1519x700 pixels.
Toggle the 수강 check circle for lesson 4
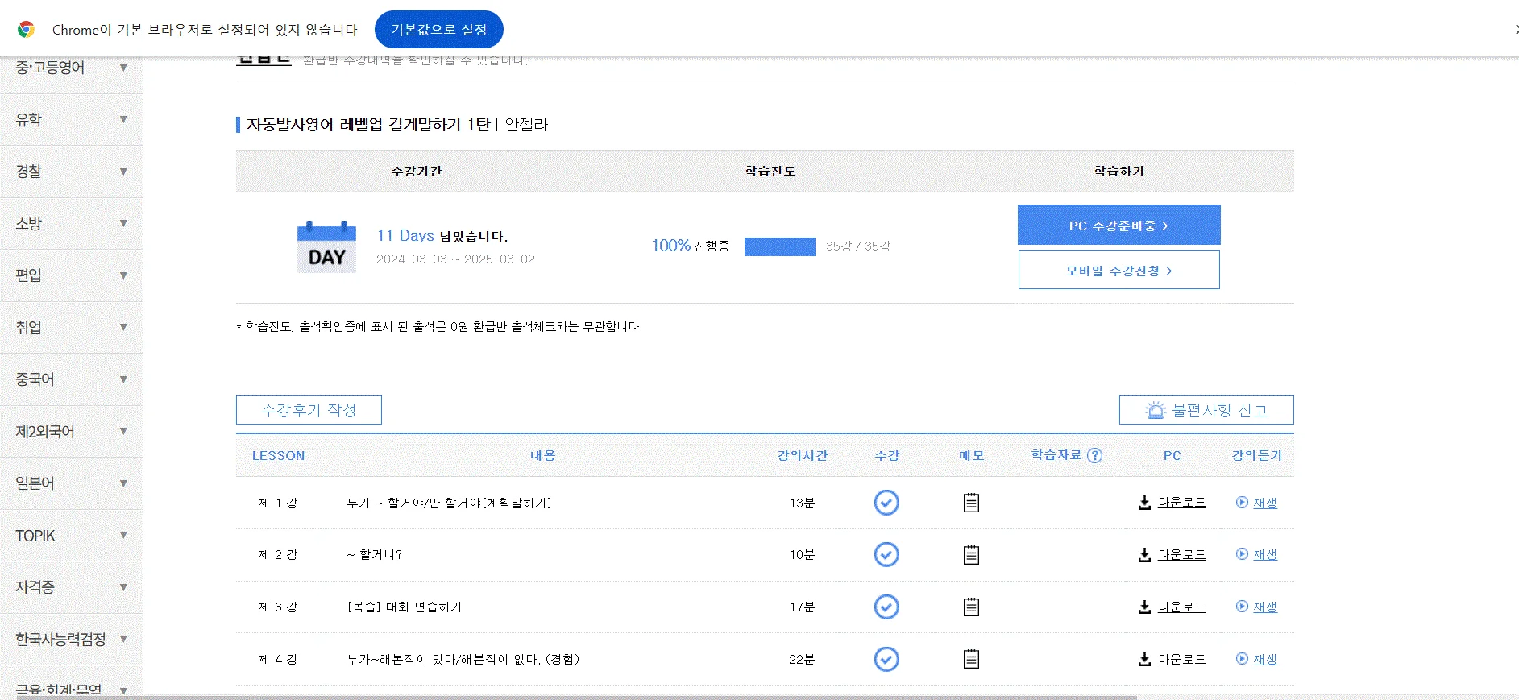[x=886, y=659]
